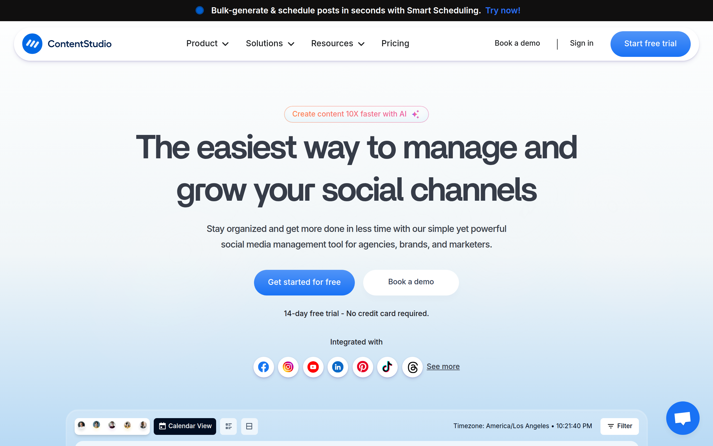713x446 pixels.
Task: Click the ContentStudio logo
Action: (67, 44)
